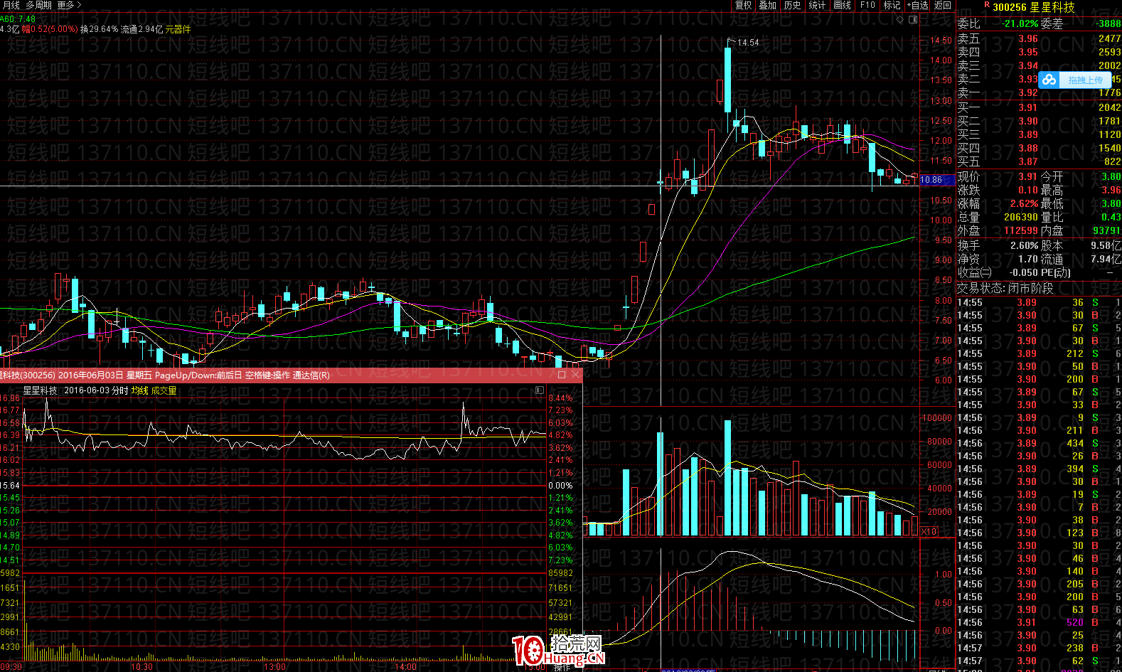Screen dimensions: 1122x672
Task: Click the 股本 value 9.58亿
Action: click(1106, 245)
